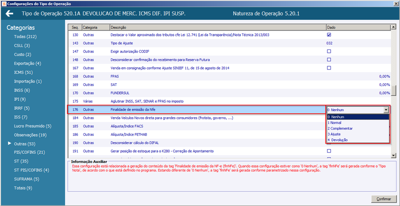
Task: Toggle checkbox for K280 Correção de Apontamento
Action: point(329,151)
